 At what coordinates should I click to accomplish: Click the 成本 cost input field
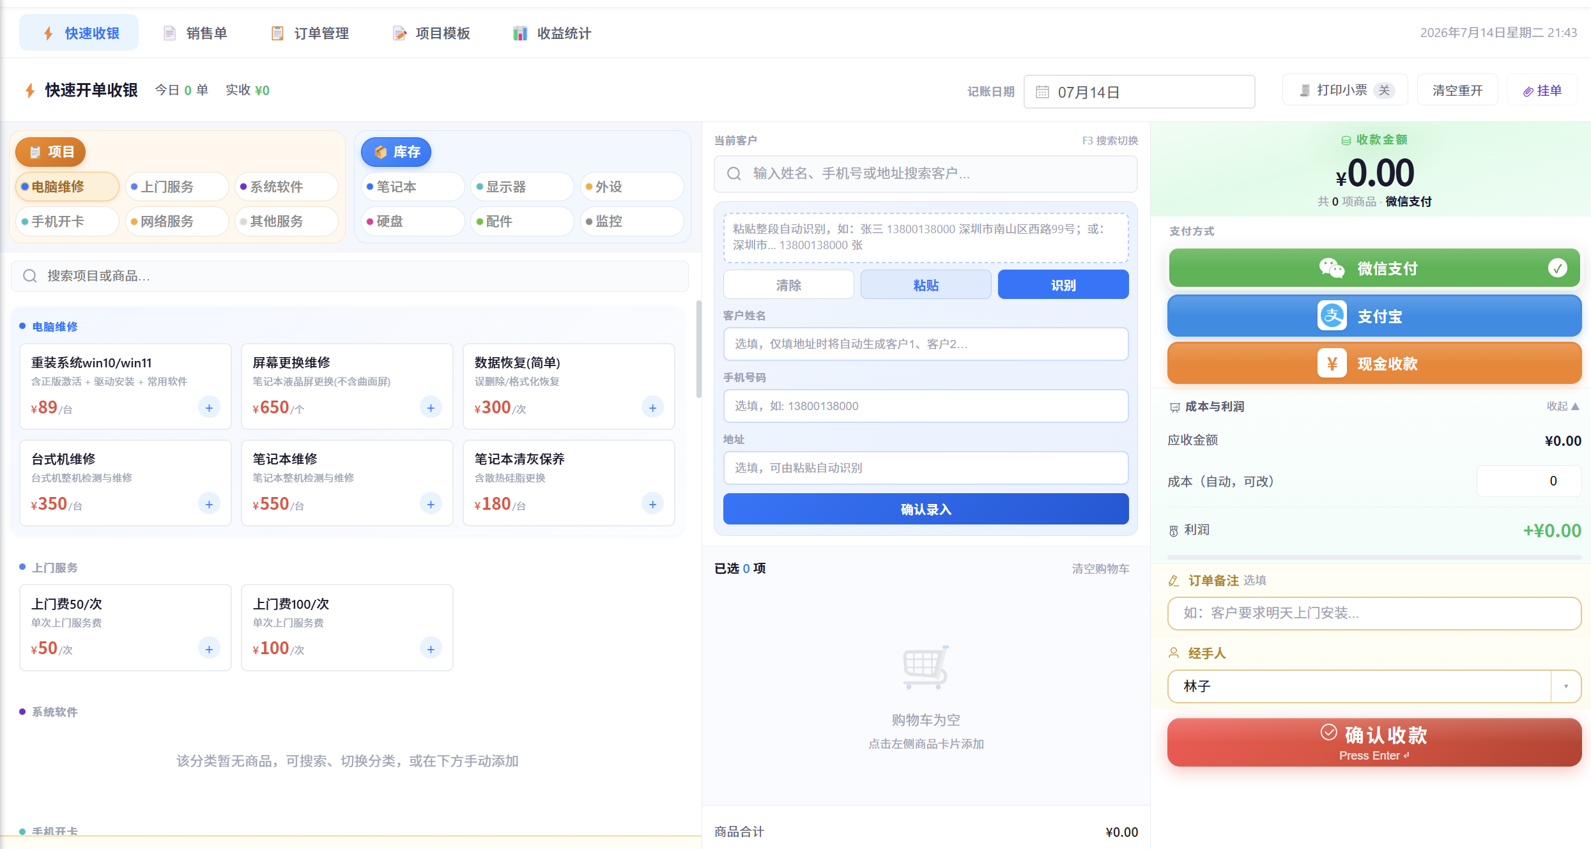click(1528, 481)
